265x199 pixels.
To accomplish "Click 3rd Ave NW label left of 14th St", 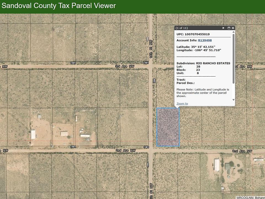I will click(x=125, y=66).
